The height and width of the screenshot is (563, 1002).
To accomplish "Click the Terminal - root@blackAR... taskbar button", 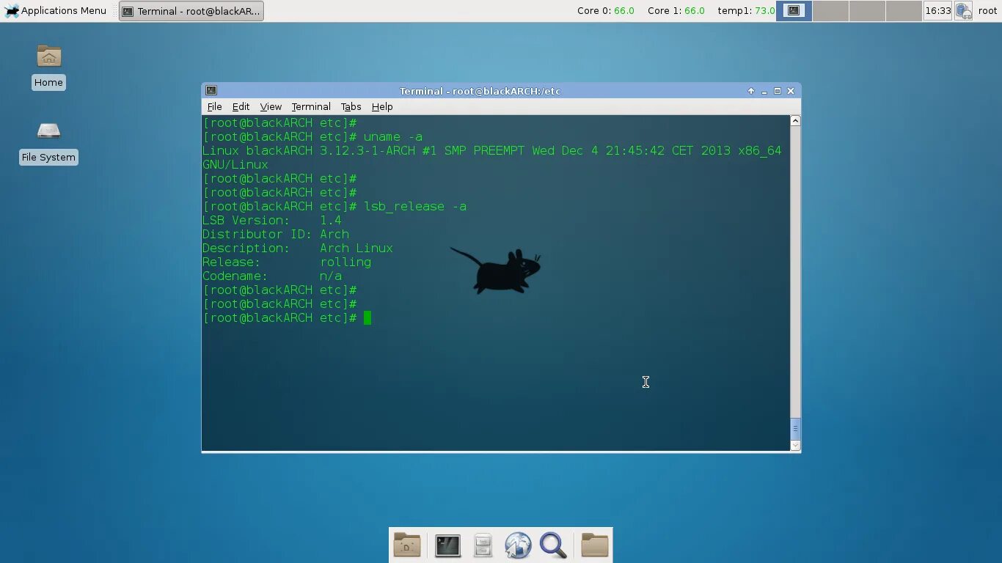I will pyautogui.click(x=191, y=11).
